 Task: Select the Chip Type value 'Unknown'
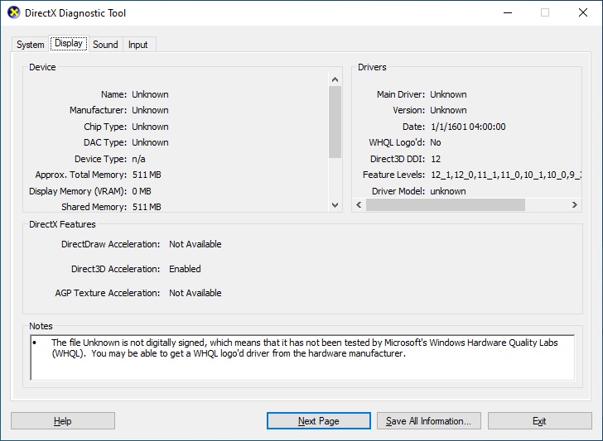click(x=150, y=127)
